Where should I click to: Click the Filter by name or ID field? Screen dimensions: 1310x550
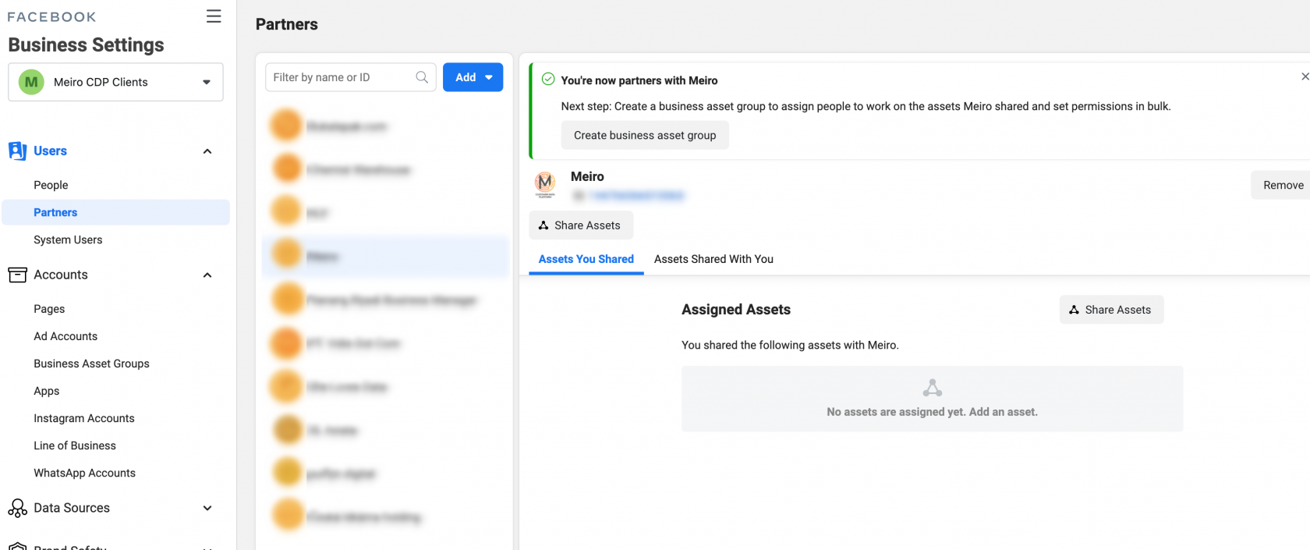pyautogui.click(x=350, y=77)
